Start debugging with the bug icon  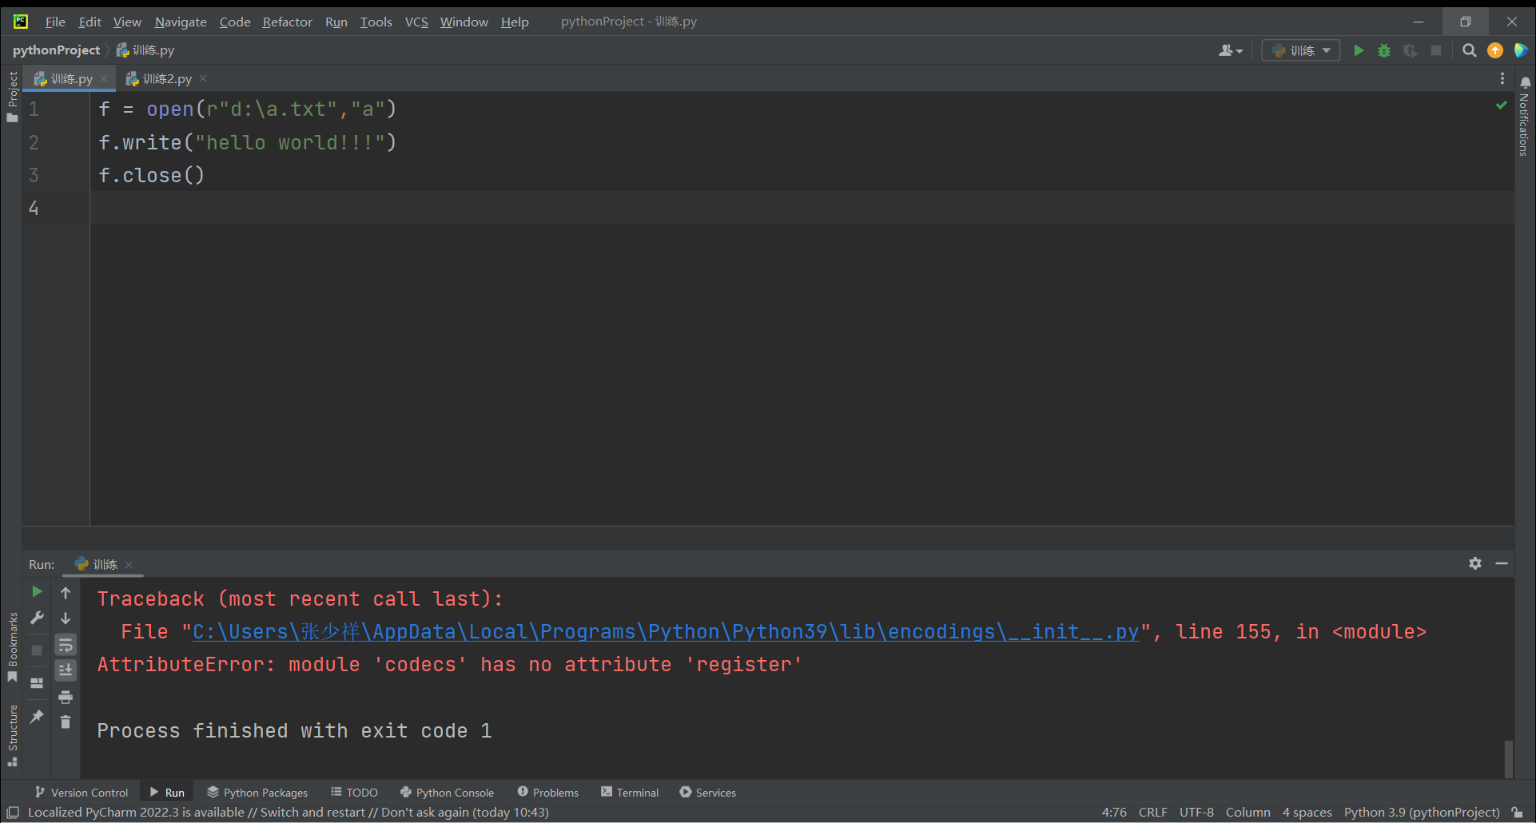(x=1384, y=50)
